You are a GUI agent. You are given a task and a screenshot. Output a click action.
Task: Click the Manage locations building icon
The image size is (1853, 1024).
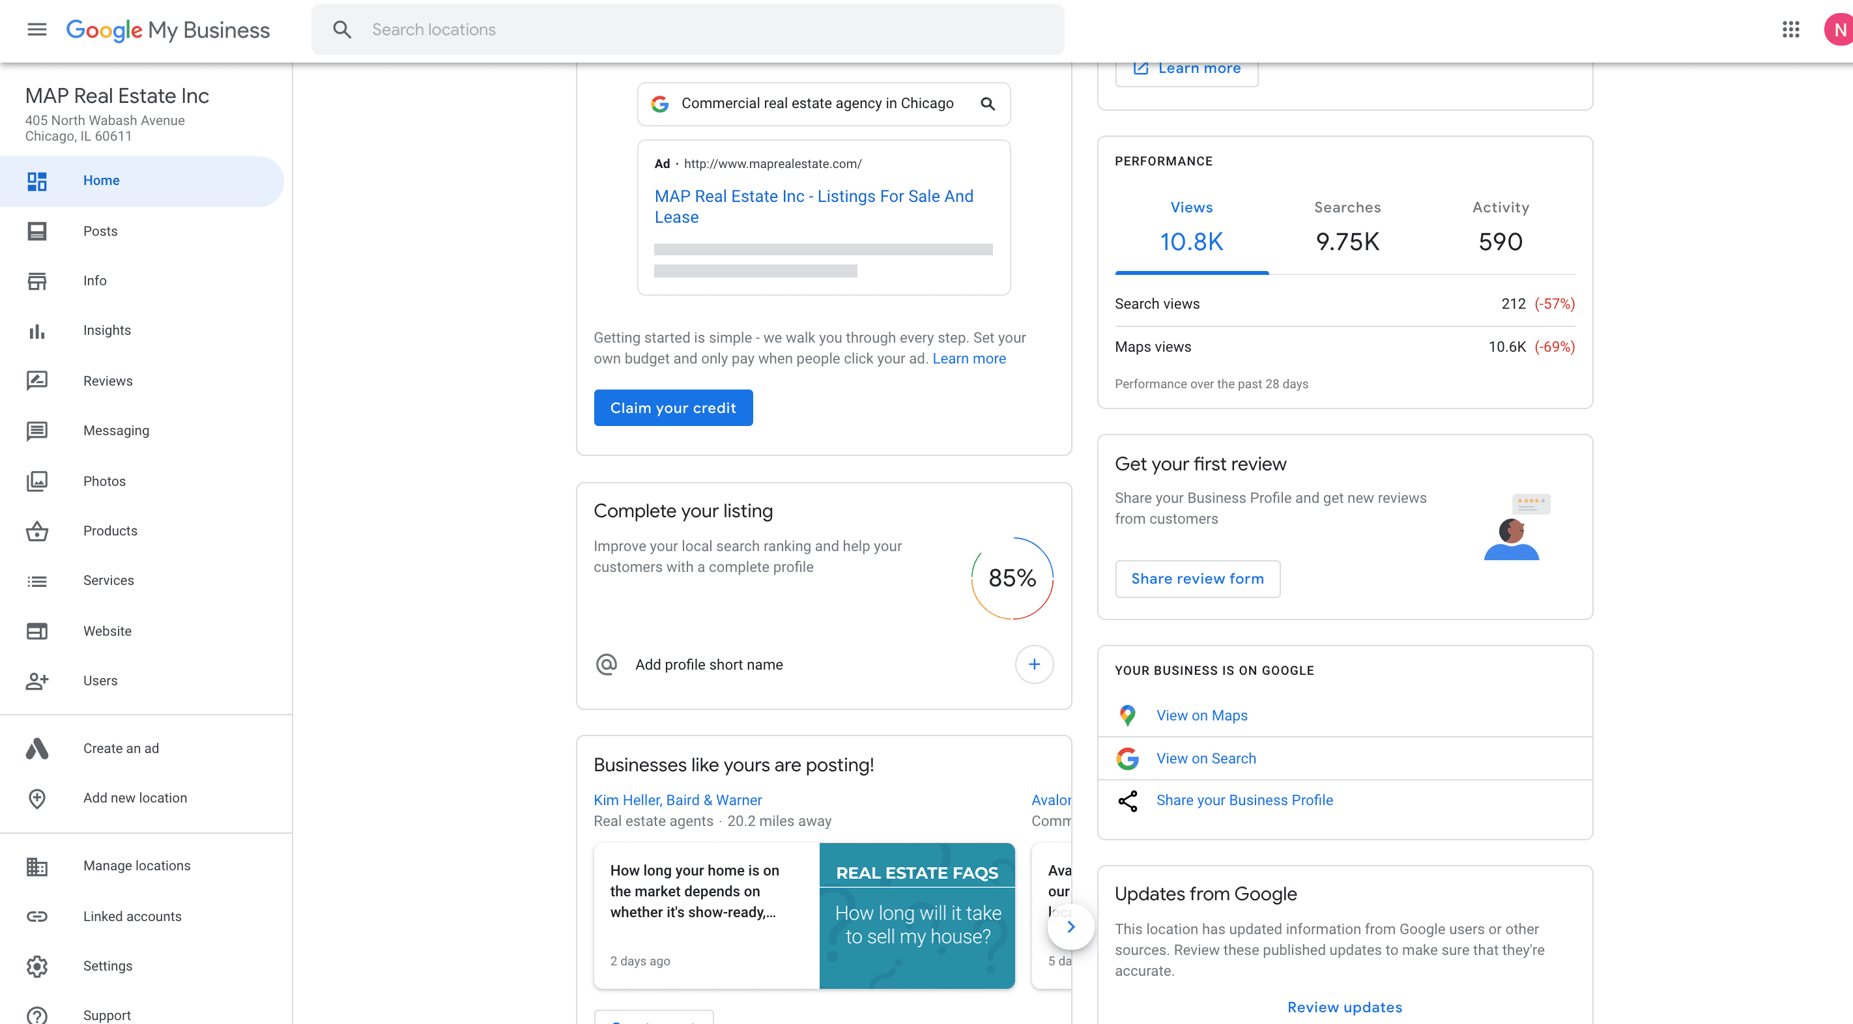click(x=36, y=866)
